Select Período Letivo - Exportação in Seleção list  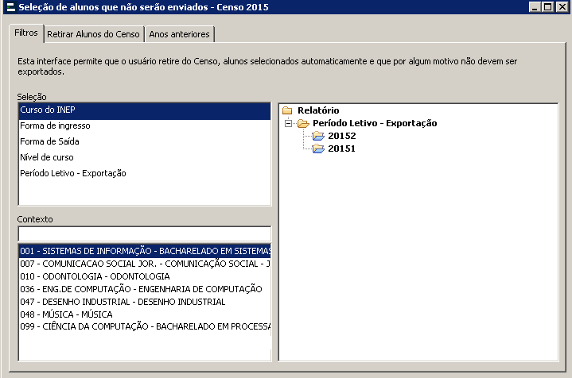point(72,173)
